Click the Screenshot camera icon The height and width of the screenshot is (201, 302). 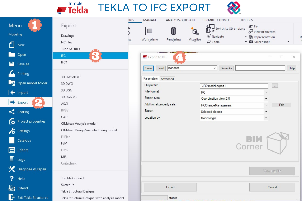coord(251,42)
